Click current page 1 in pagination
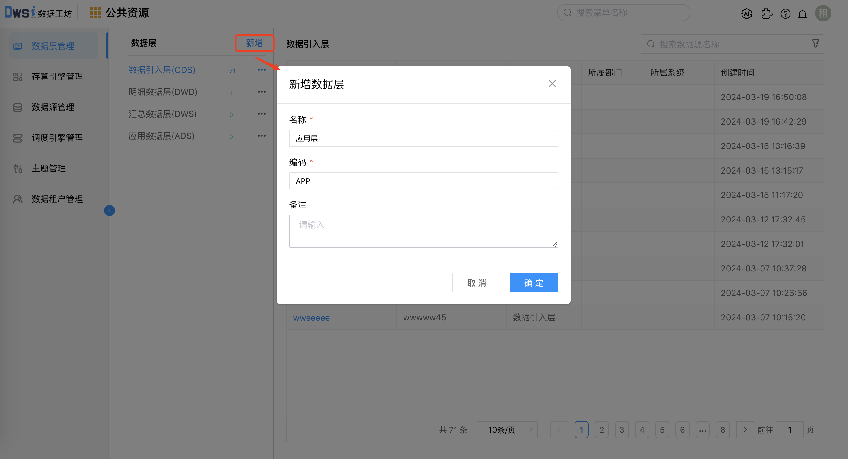Image resolution: width=848 pixels, height=459 pixels. click(581, 430)
